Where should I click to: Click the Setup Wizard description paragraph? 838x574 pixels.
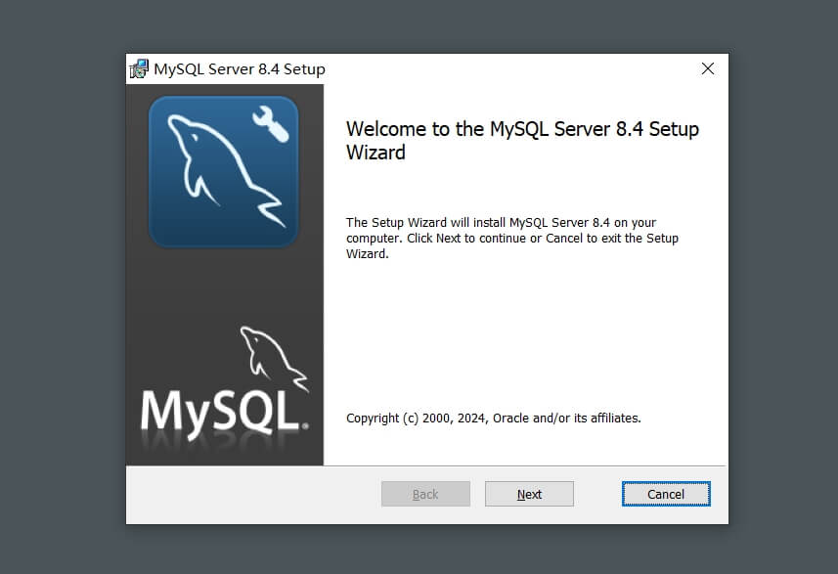pyautogui.click(x=512, y=238)
